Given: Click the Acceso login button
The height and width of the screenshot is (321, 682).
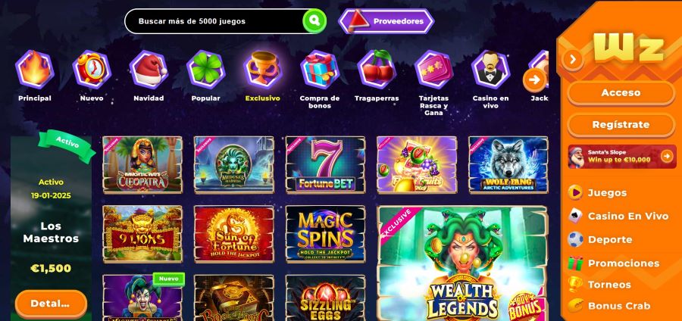Looking at the screenshot, I should [621, 93].
